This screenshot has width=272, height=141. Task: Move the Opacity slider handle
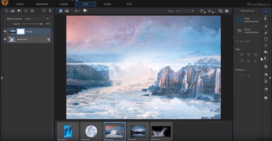[41, 24]
